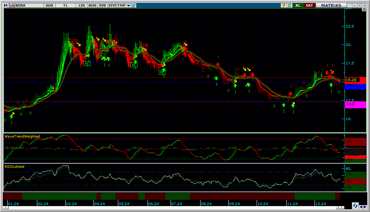The height and width of the screenshot is (212, 370).
Task: Minimize the chart window
Action: (355, 6)
